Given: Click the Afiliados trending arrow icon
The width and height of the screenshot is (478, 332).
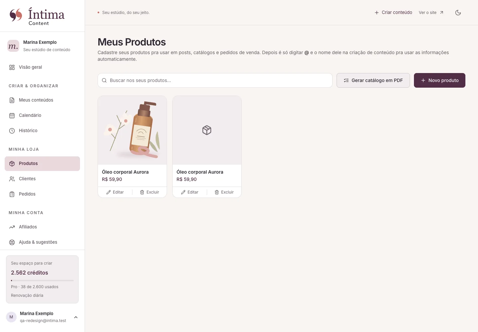Looking at the screenshot, I should 12,227.
